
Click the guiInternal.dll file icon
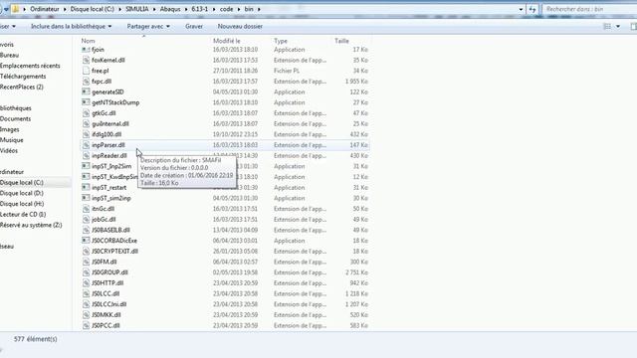click(x=86, y=123)
